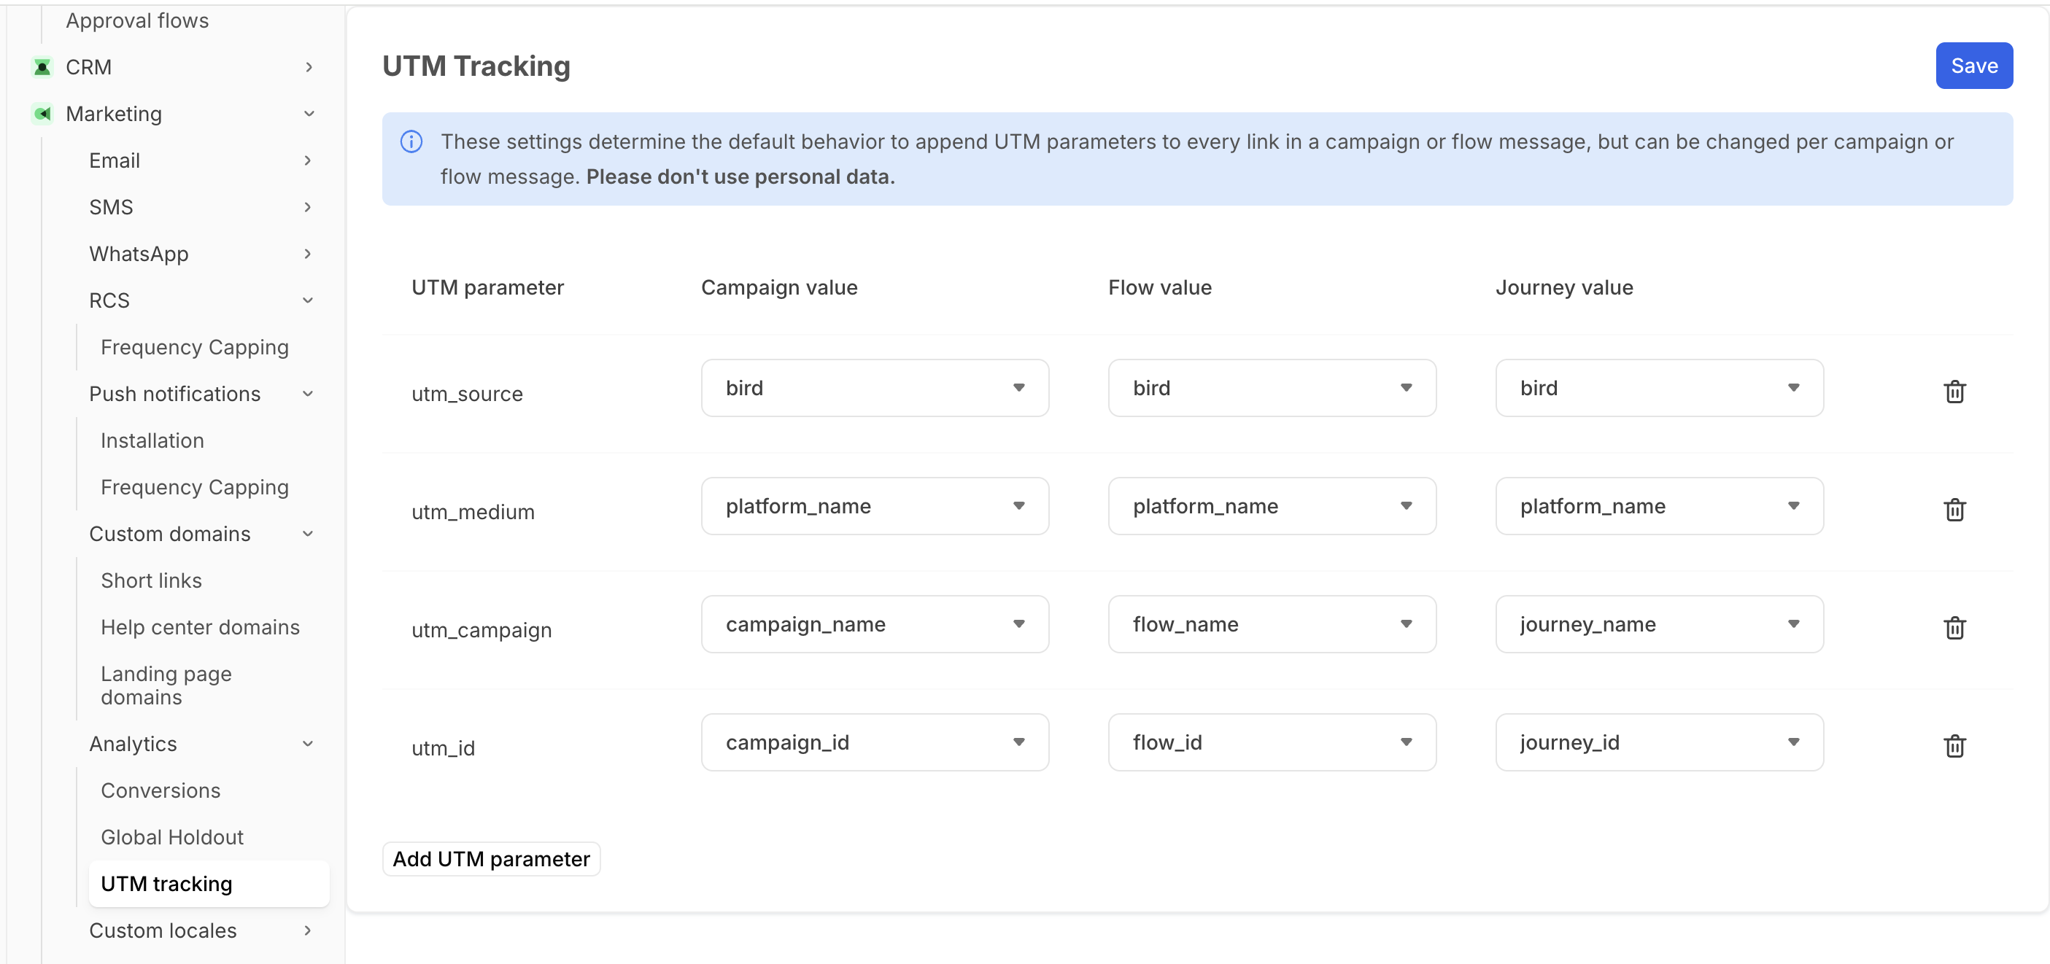Click Add UTM parameter button
Image resolution: width=2050 pixels, height=964 pixels.
(491, 859)
